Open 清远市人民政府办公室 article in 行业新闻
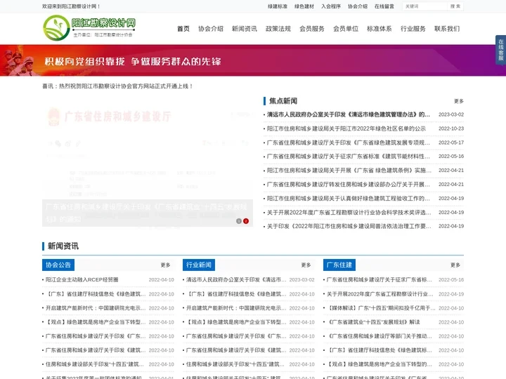 pyautogui.click(x=236, y=280)
